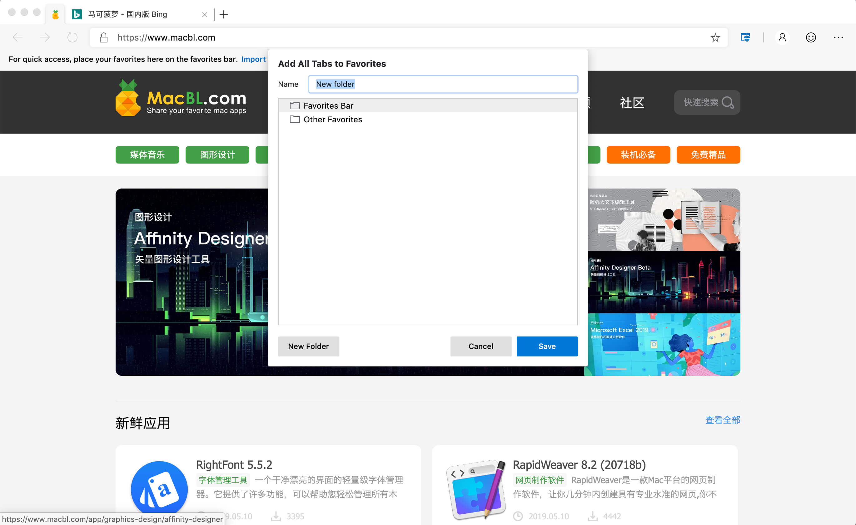Click the magnifier search icon
The height and width of the screenshot is (525, 856).
(728, 102)
